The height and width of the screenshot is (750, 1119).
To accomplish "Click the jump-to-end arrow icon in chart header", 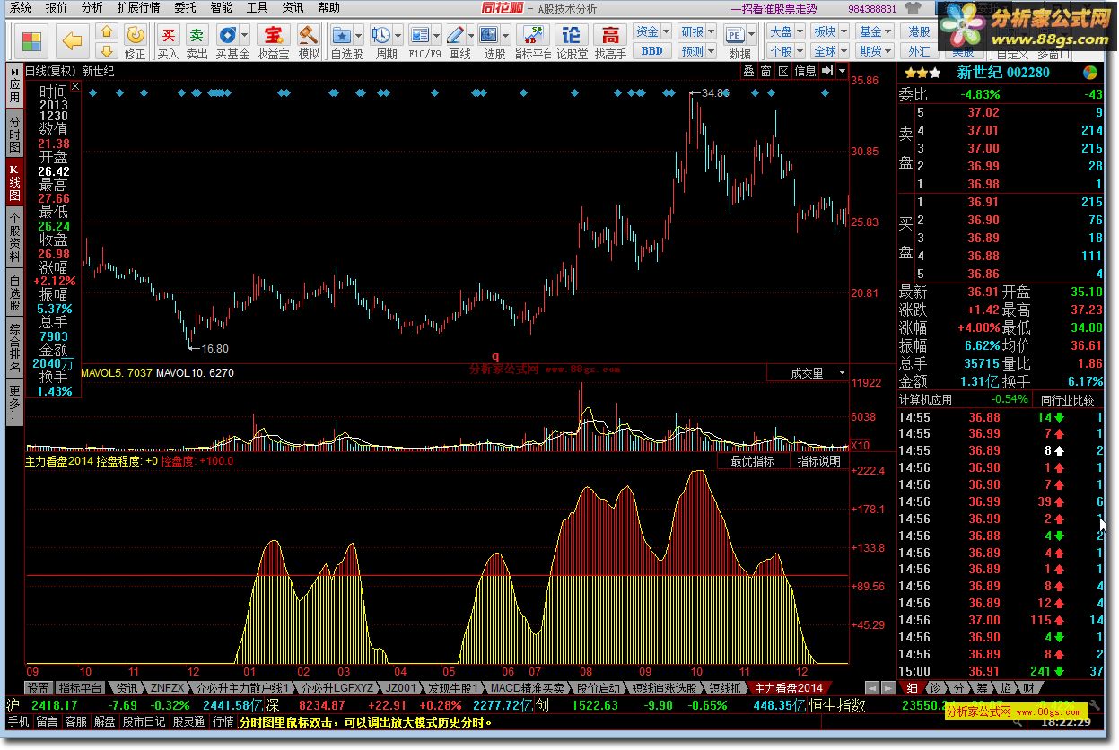I will [827, 71].
